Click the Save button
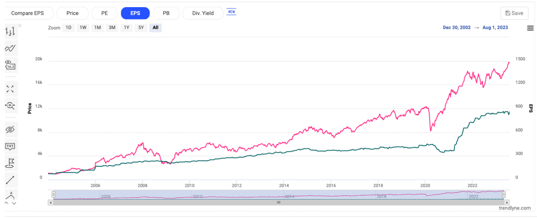 coord(514,13)
